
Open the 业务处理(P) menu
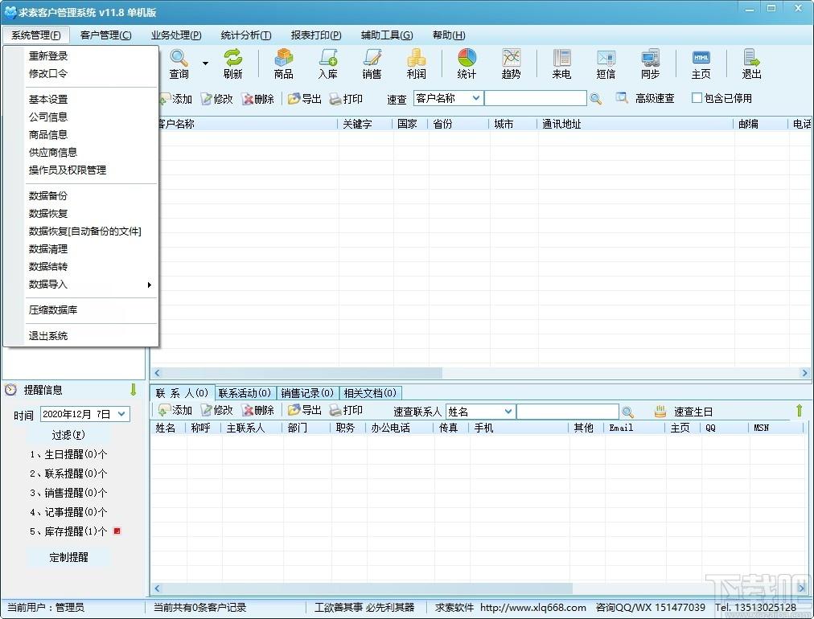176,35
